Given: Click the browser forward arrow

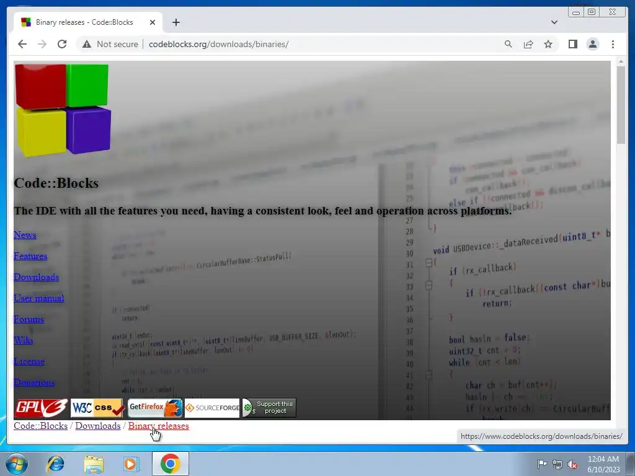Looking at the screenshot, I should [42, 44].
